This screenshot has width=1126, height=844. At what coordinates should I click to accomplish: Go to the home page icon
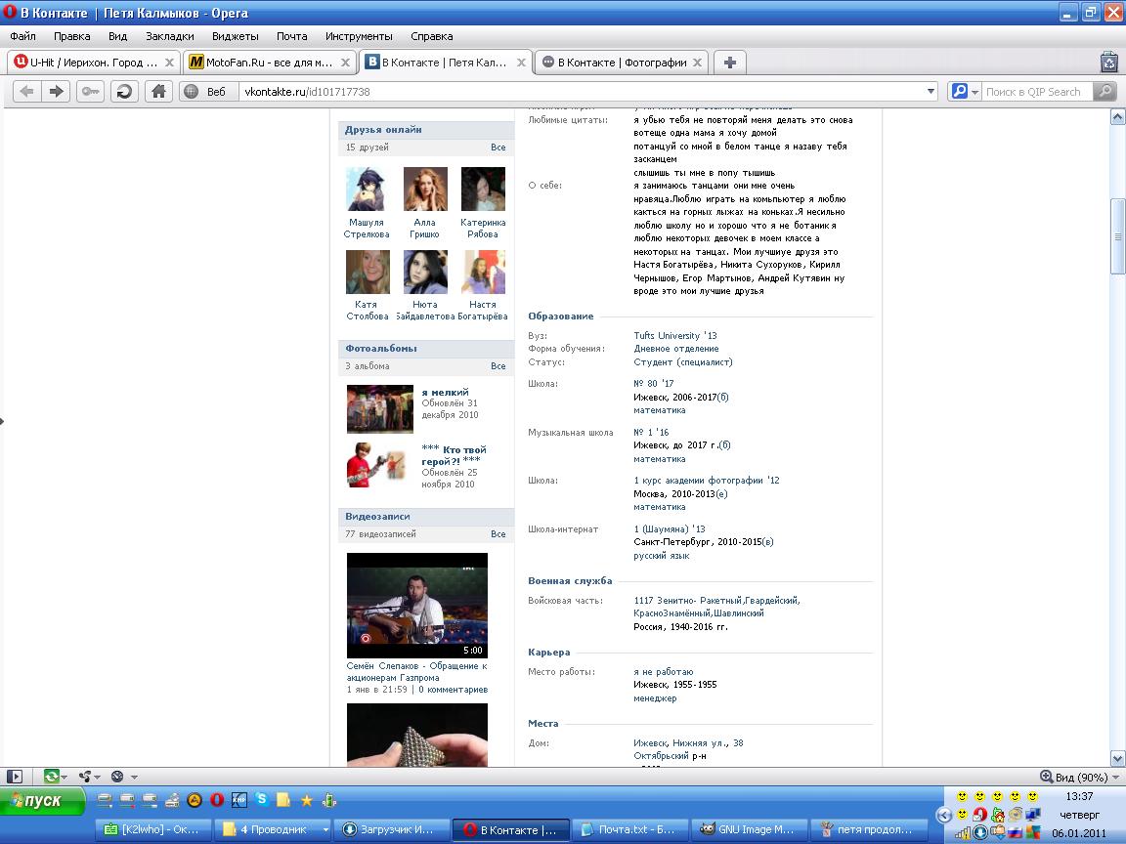click(x=158, y=91)
